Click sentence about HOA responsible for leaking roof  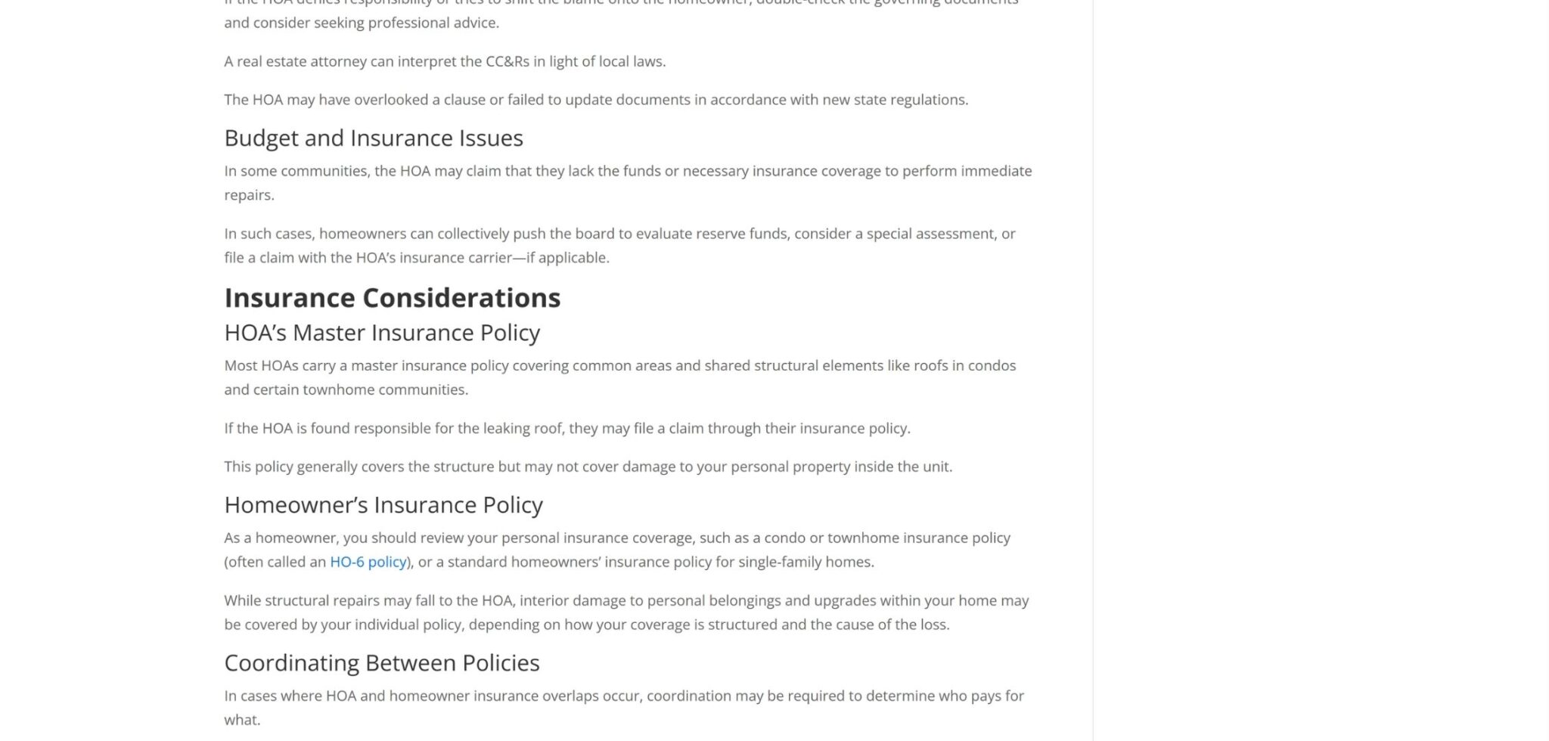pos(567,428)
